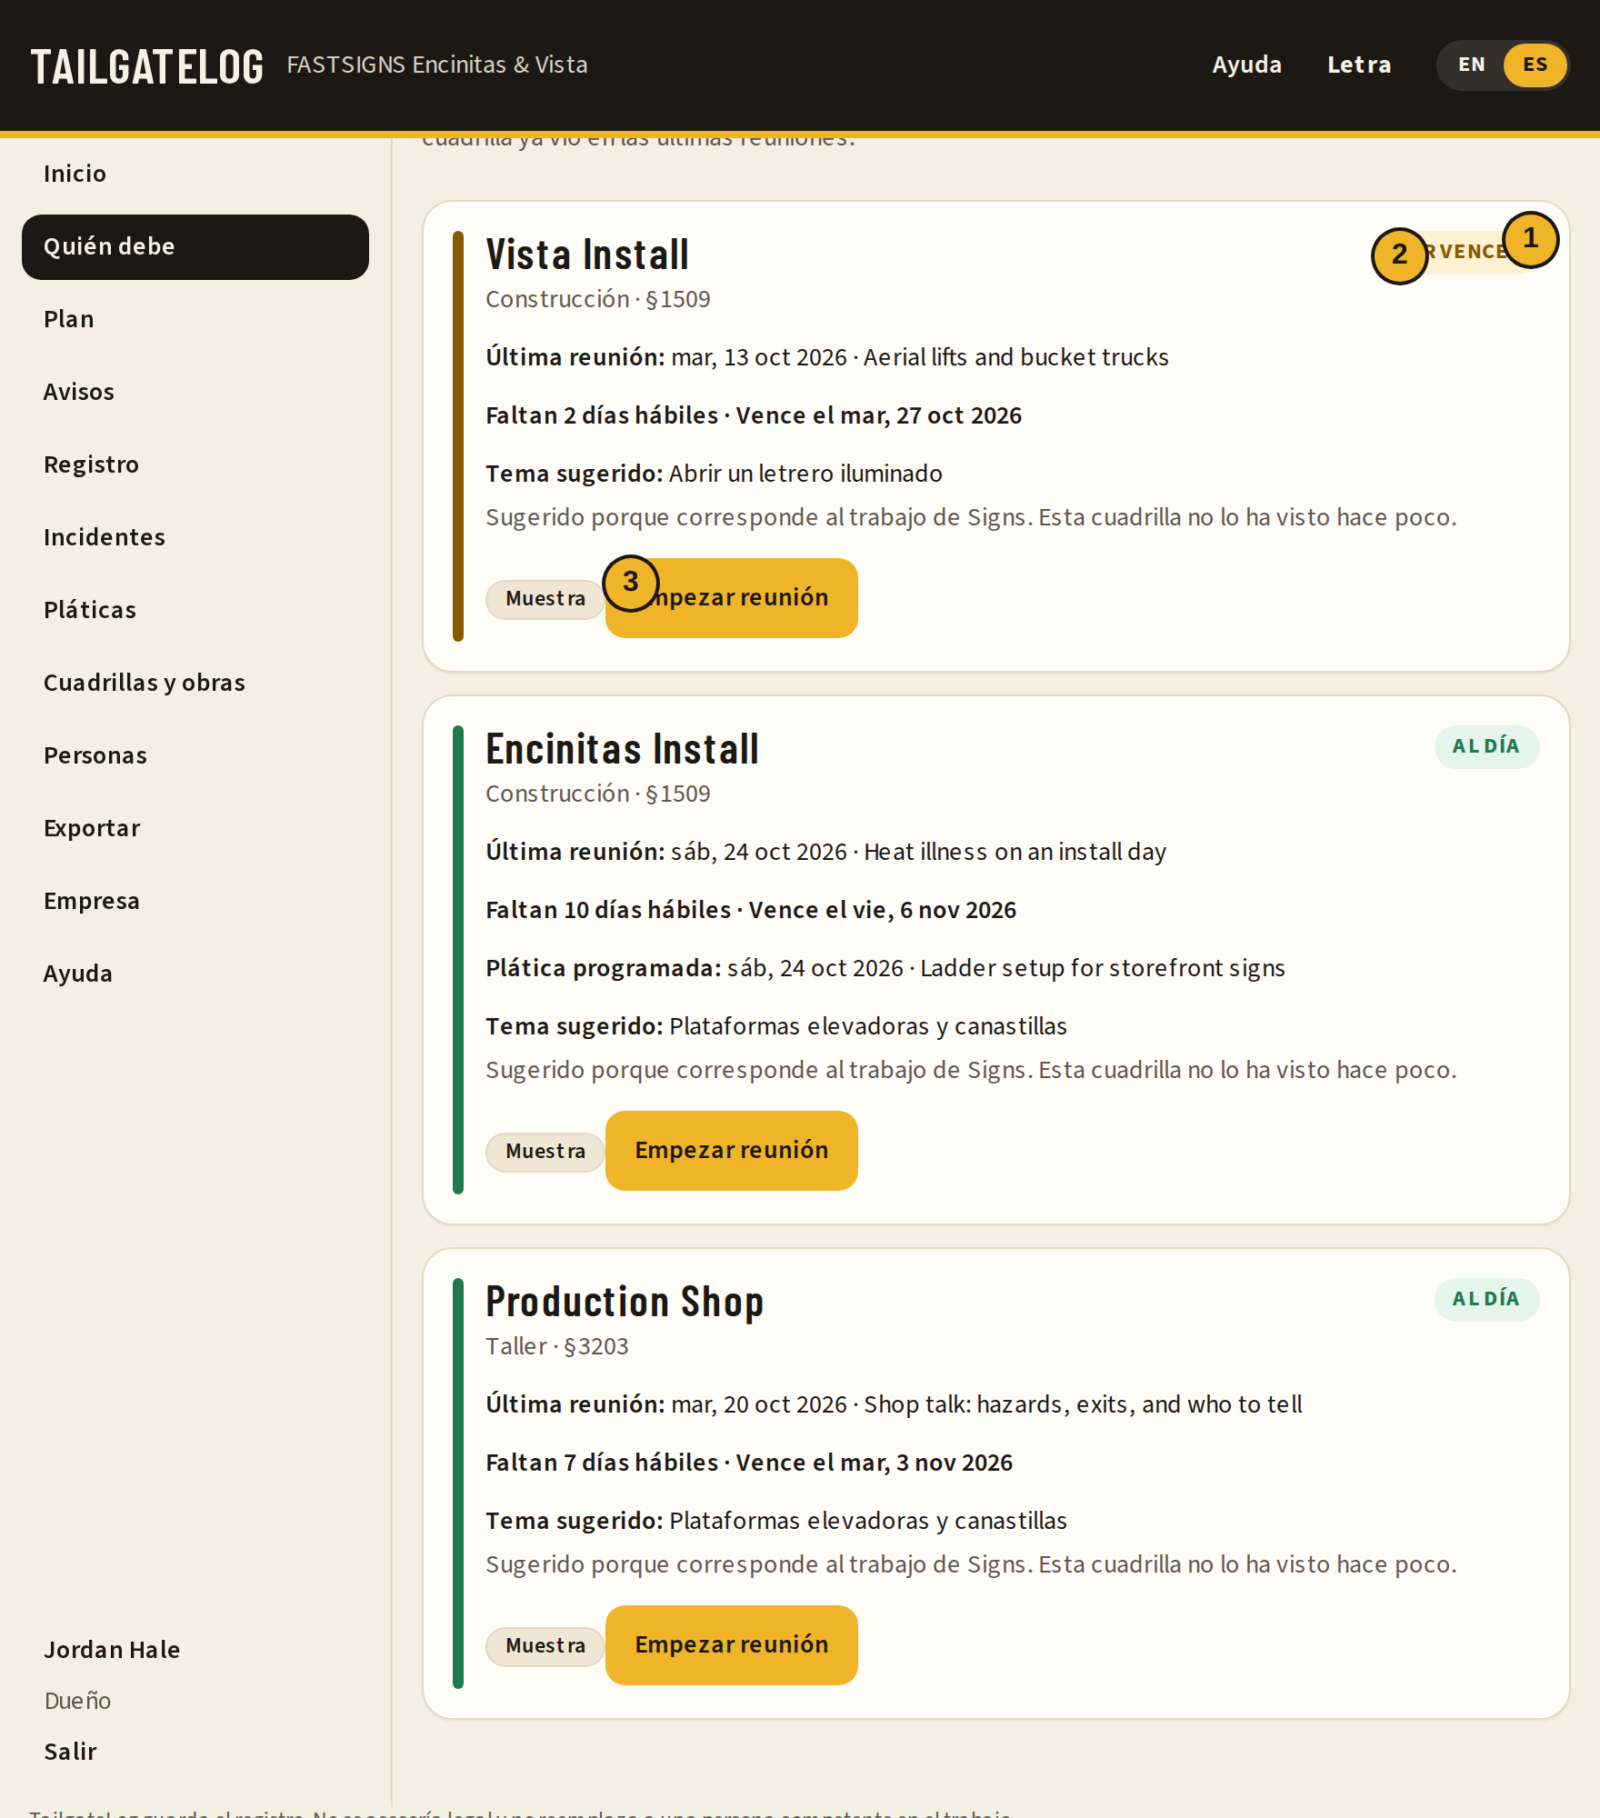Click 'Vence el mar, 3 nov 2026'
Viewport: 1600px width, 1818px height.
[x=875, y=1463]
